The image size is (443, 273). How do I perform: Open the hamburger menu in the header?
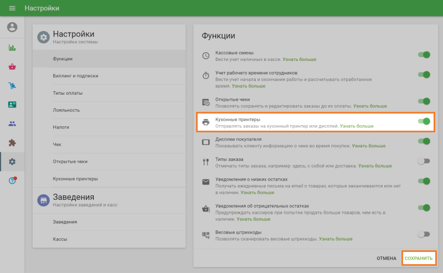(x=12, y=8)
